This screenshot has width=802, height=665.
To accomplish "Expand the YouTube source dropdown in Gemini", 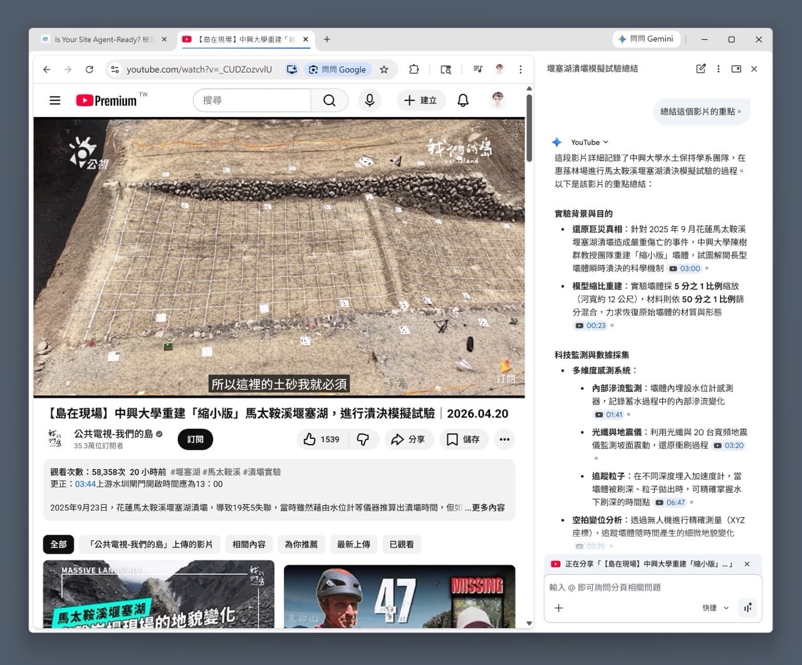I will (589, 142).
